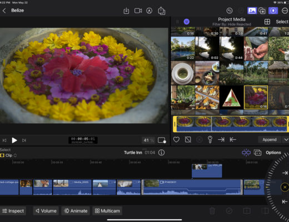Jump to next edit point
The height and width of the screenshot is (222, 289).
[24, 140]
